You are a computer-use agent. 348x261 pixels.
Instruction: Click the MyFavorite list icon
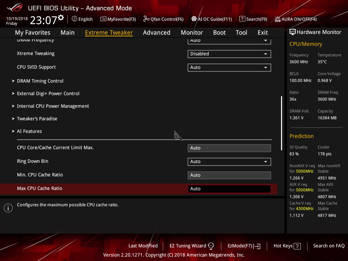103,19
